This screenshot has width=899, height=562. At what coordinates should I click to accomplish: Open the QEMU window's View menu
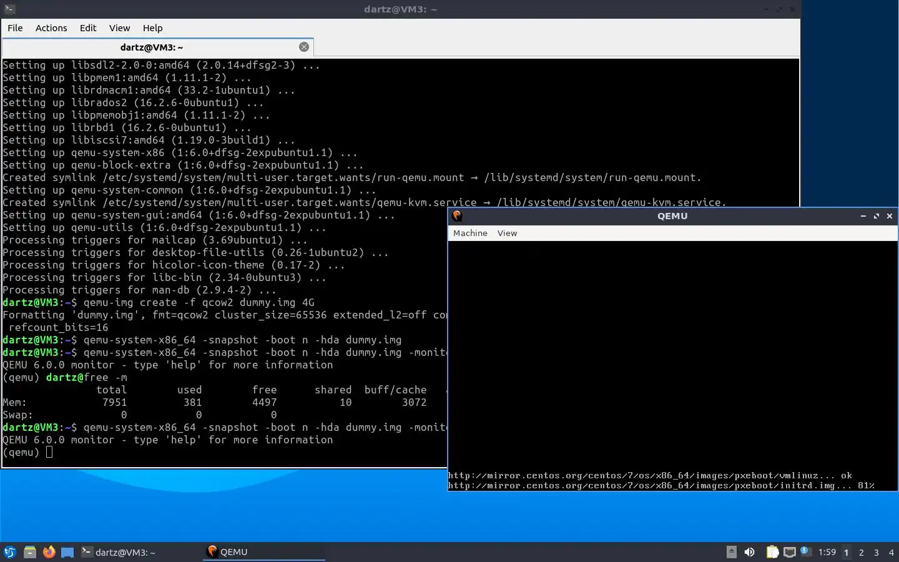point(507,233)
